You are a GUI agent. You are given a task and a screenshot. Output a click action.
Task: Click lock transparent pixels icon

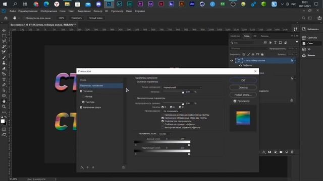(244, 54)
